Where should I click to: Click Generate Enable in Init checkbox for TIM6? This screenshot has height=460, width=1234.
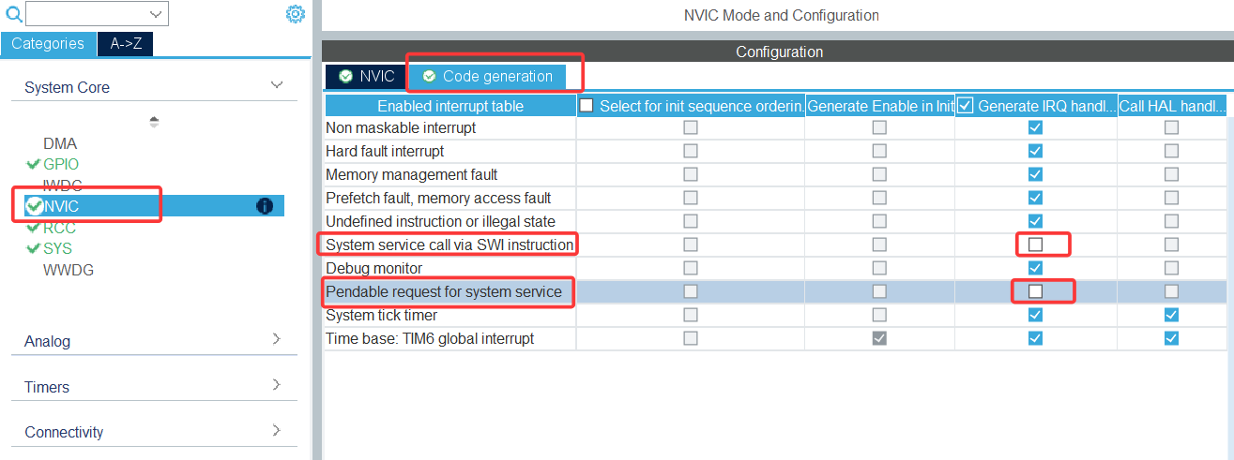click(879, 338)
